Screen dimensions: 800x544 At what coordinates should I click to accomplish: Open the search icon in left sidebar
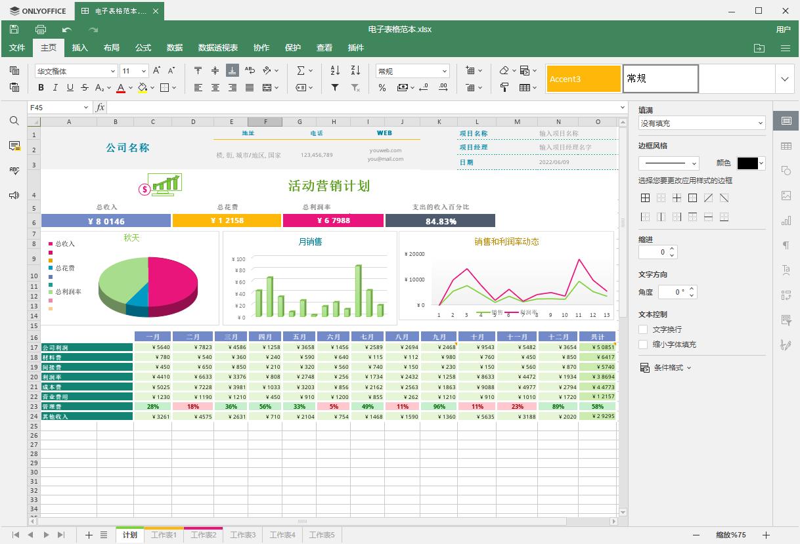(x=14, y=121)
